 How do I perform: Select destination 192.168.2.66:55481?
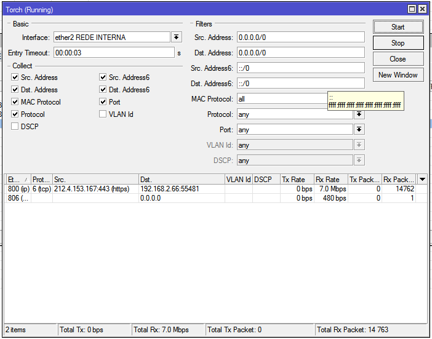(x=182, y=189)
